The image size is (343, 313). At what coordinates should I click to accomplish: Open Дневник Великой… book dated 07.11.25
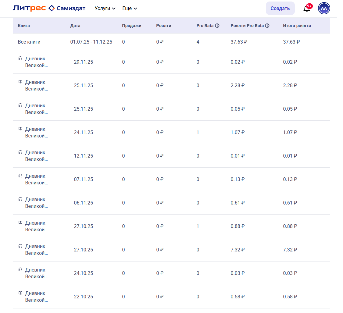[x=36, y=179]
